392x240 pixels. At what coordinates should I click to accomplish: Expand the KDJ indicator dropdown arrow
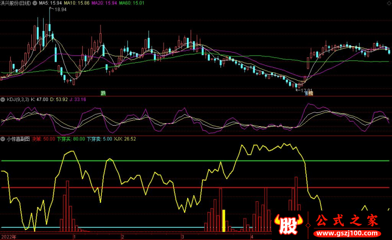(x=3, y=100)
